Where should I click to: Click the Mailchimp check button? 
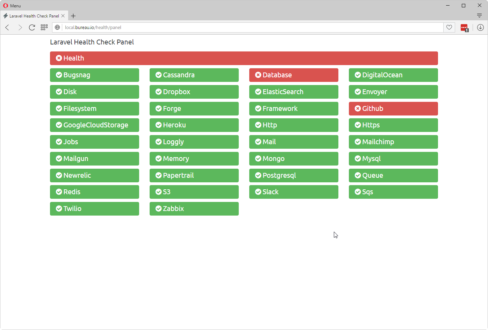393,142
